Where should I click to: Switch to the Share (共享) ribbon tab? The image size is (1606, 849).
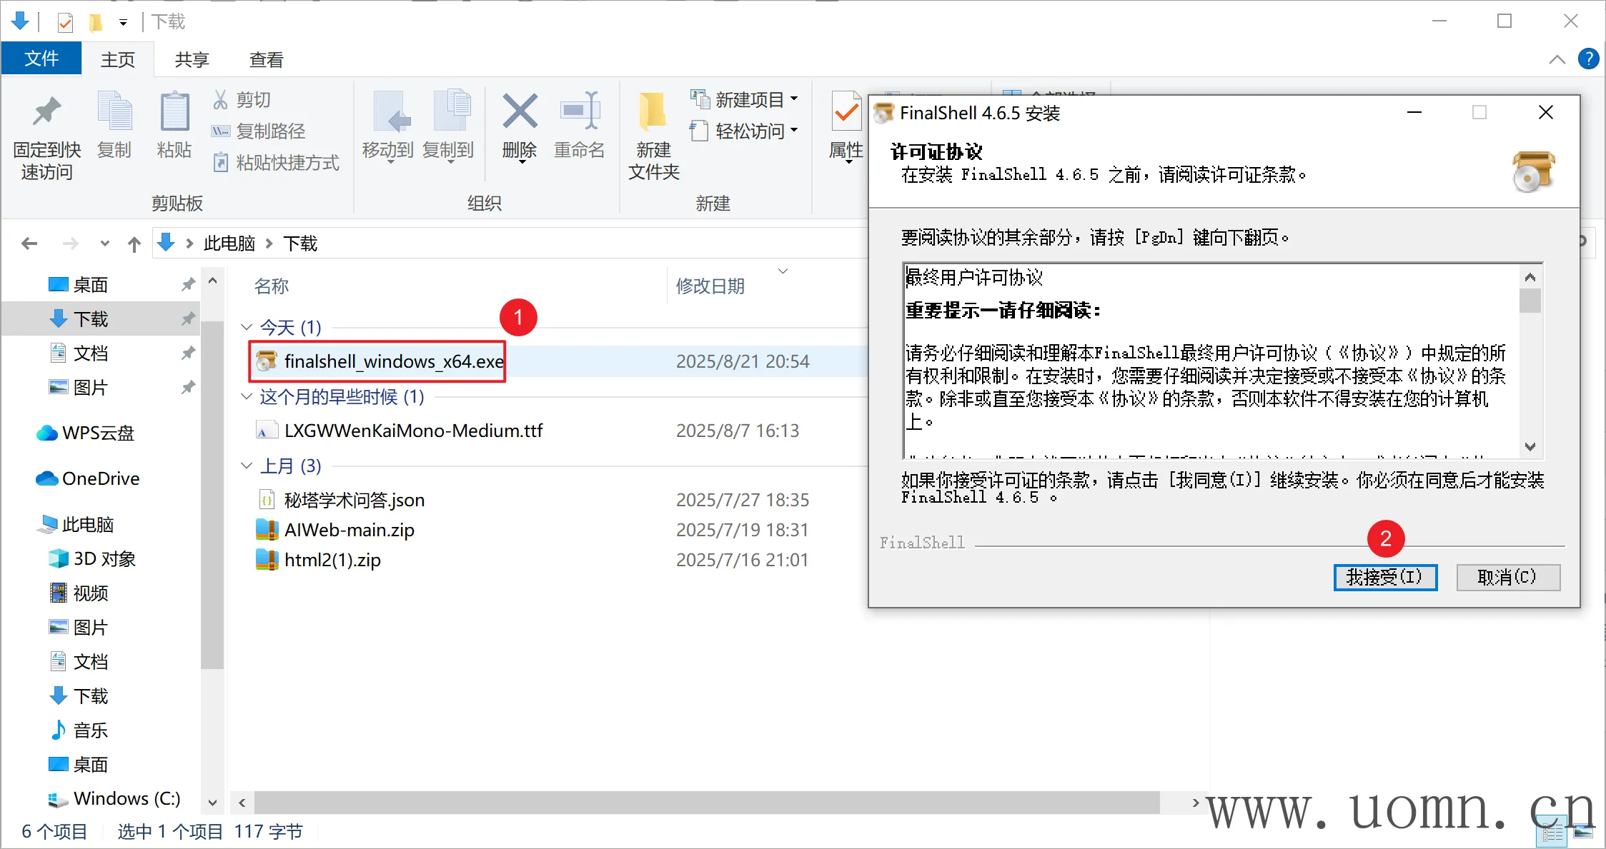click(x=192, y=59)
